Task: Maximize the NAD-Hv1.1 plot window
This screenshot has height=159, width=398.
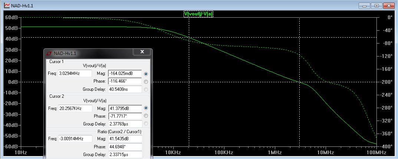Action: click(376, 6)
